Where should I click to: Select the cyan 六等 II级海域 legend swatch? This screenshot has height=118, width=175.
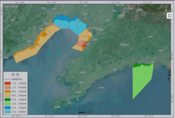[x=8, y=112]
